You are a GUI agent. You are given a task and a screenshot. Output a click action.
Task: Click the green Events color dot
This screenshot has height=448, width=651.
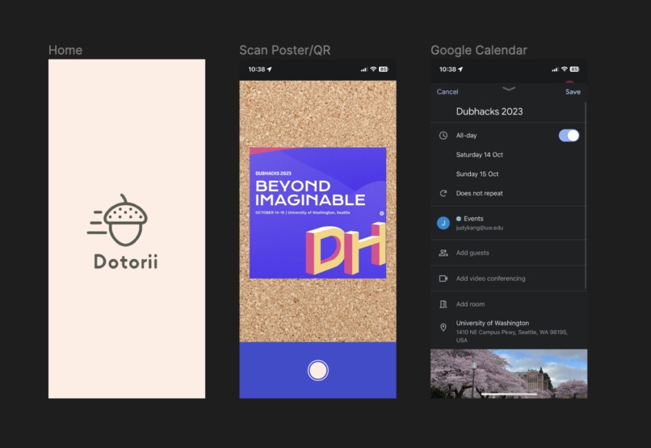459,219
